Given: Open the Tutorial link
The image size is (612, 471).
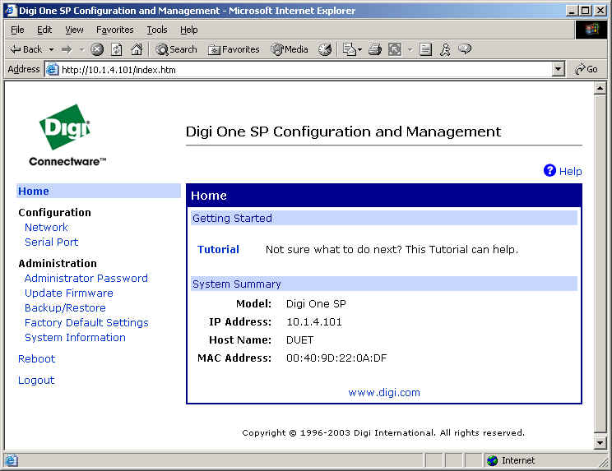Looking at the screenshot, I should (218, 249).
